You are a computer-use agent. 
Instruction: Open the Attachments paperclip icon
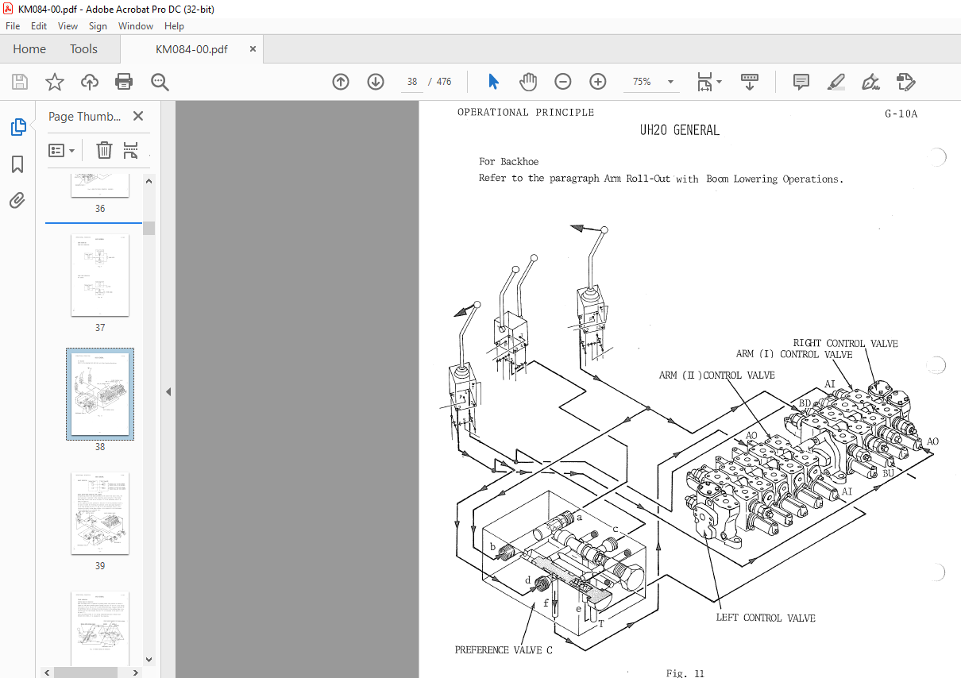tap(17, 200)
